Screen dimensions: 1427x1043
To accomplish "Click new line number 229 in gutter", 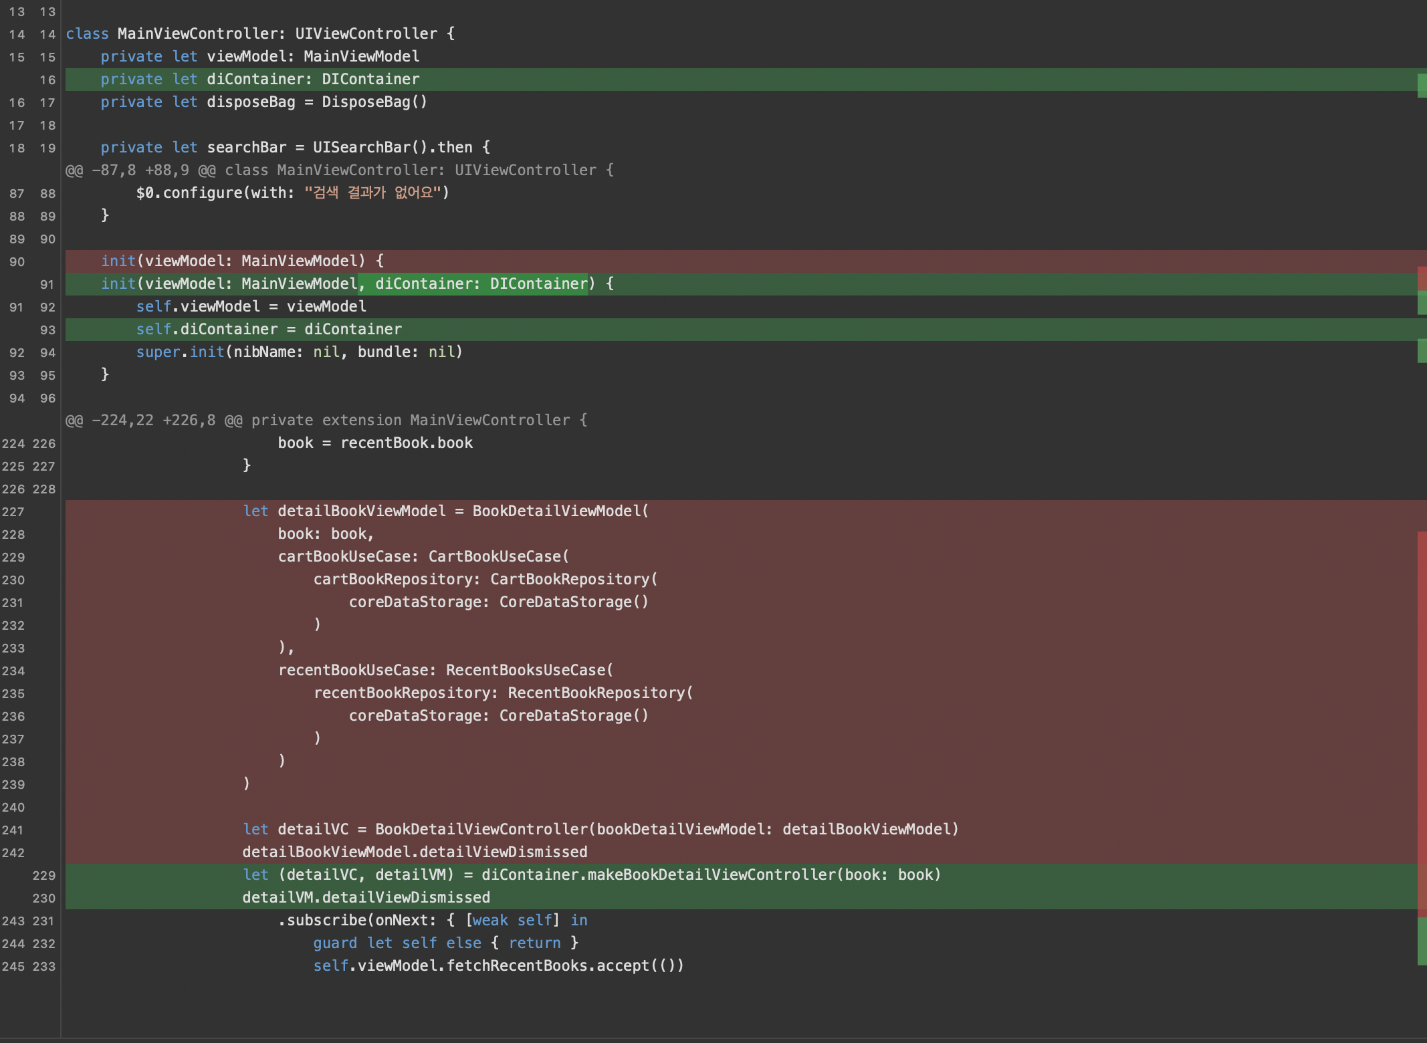I will (x=44, y=875).
